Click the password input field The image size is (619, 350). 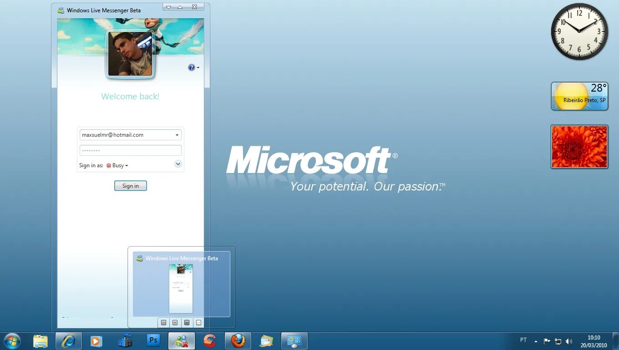coord(131,150)
